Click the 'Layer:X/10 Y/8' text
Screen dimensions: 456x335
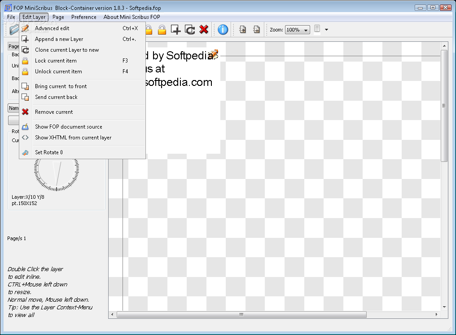[x=28, y=197]
